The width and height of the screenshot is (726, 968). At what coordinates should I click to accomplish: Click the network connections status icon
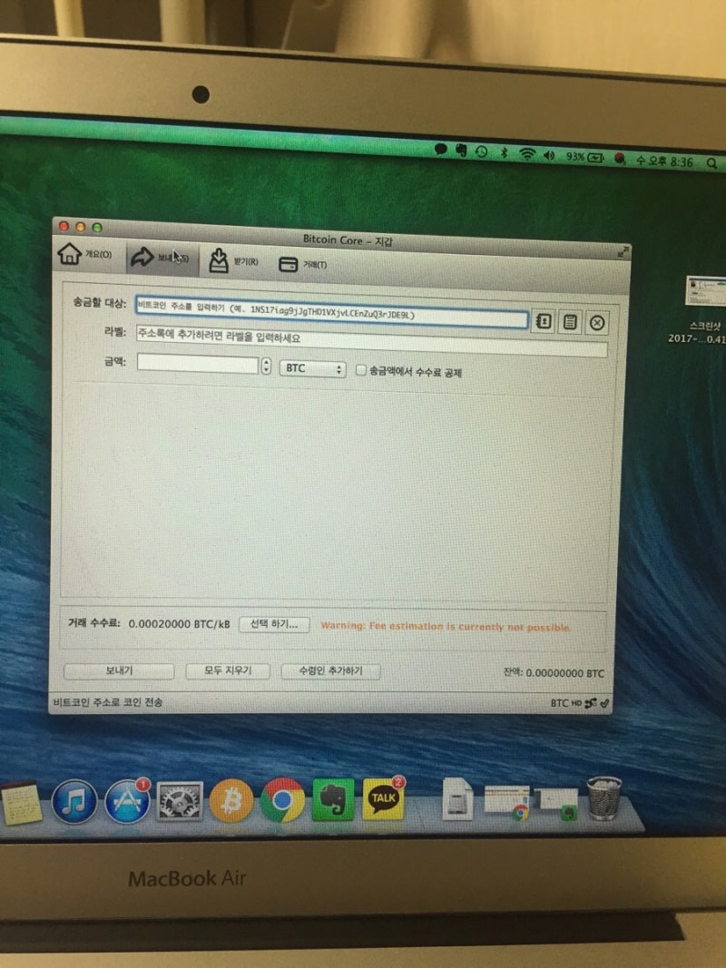click(591, 703)
